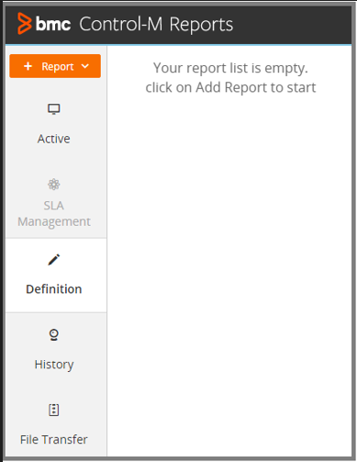The width and height of the screenshot is (357, 462).
Task: Click 'Your report list is empty' message
Action: click(230, 68)
